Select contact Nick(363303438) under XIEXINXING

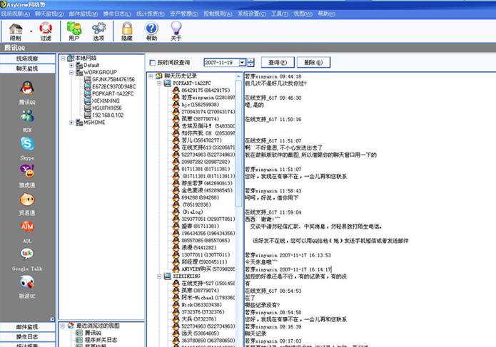coord(201,305)
